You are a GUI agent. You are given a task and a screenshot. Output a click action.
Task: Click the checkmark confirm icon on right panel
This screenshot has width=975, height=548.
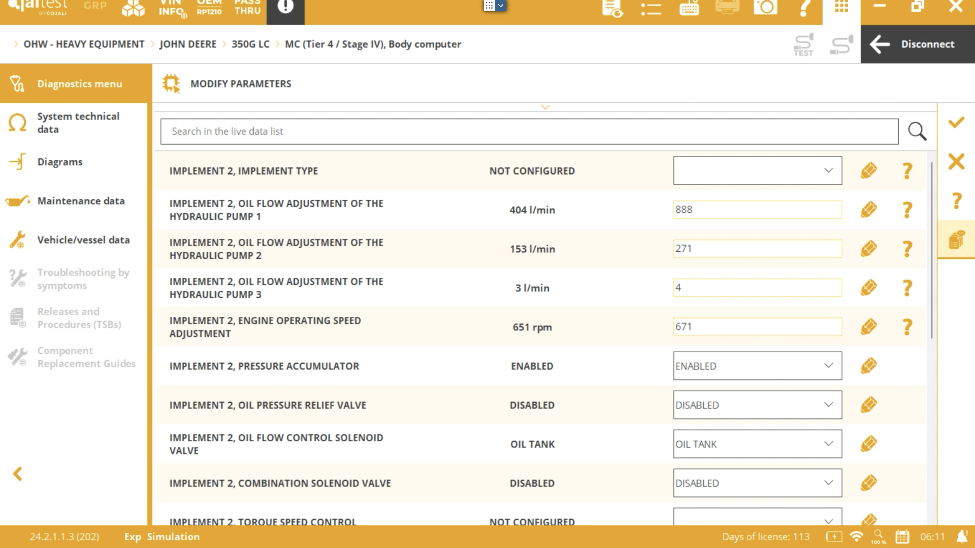956,123
